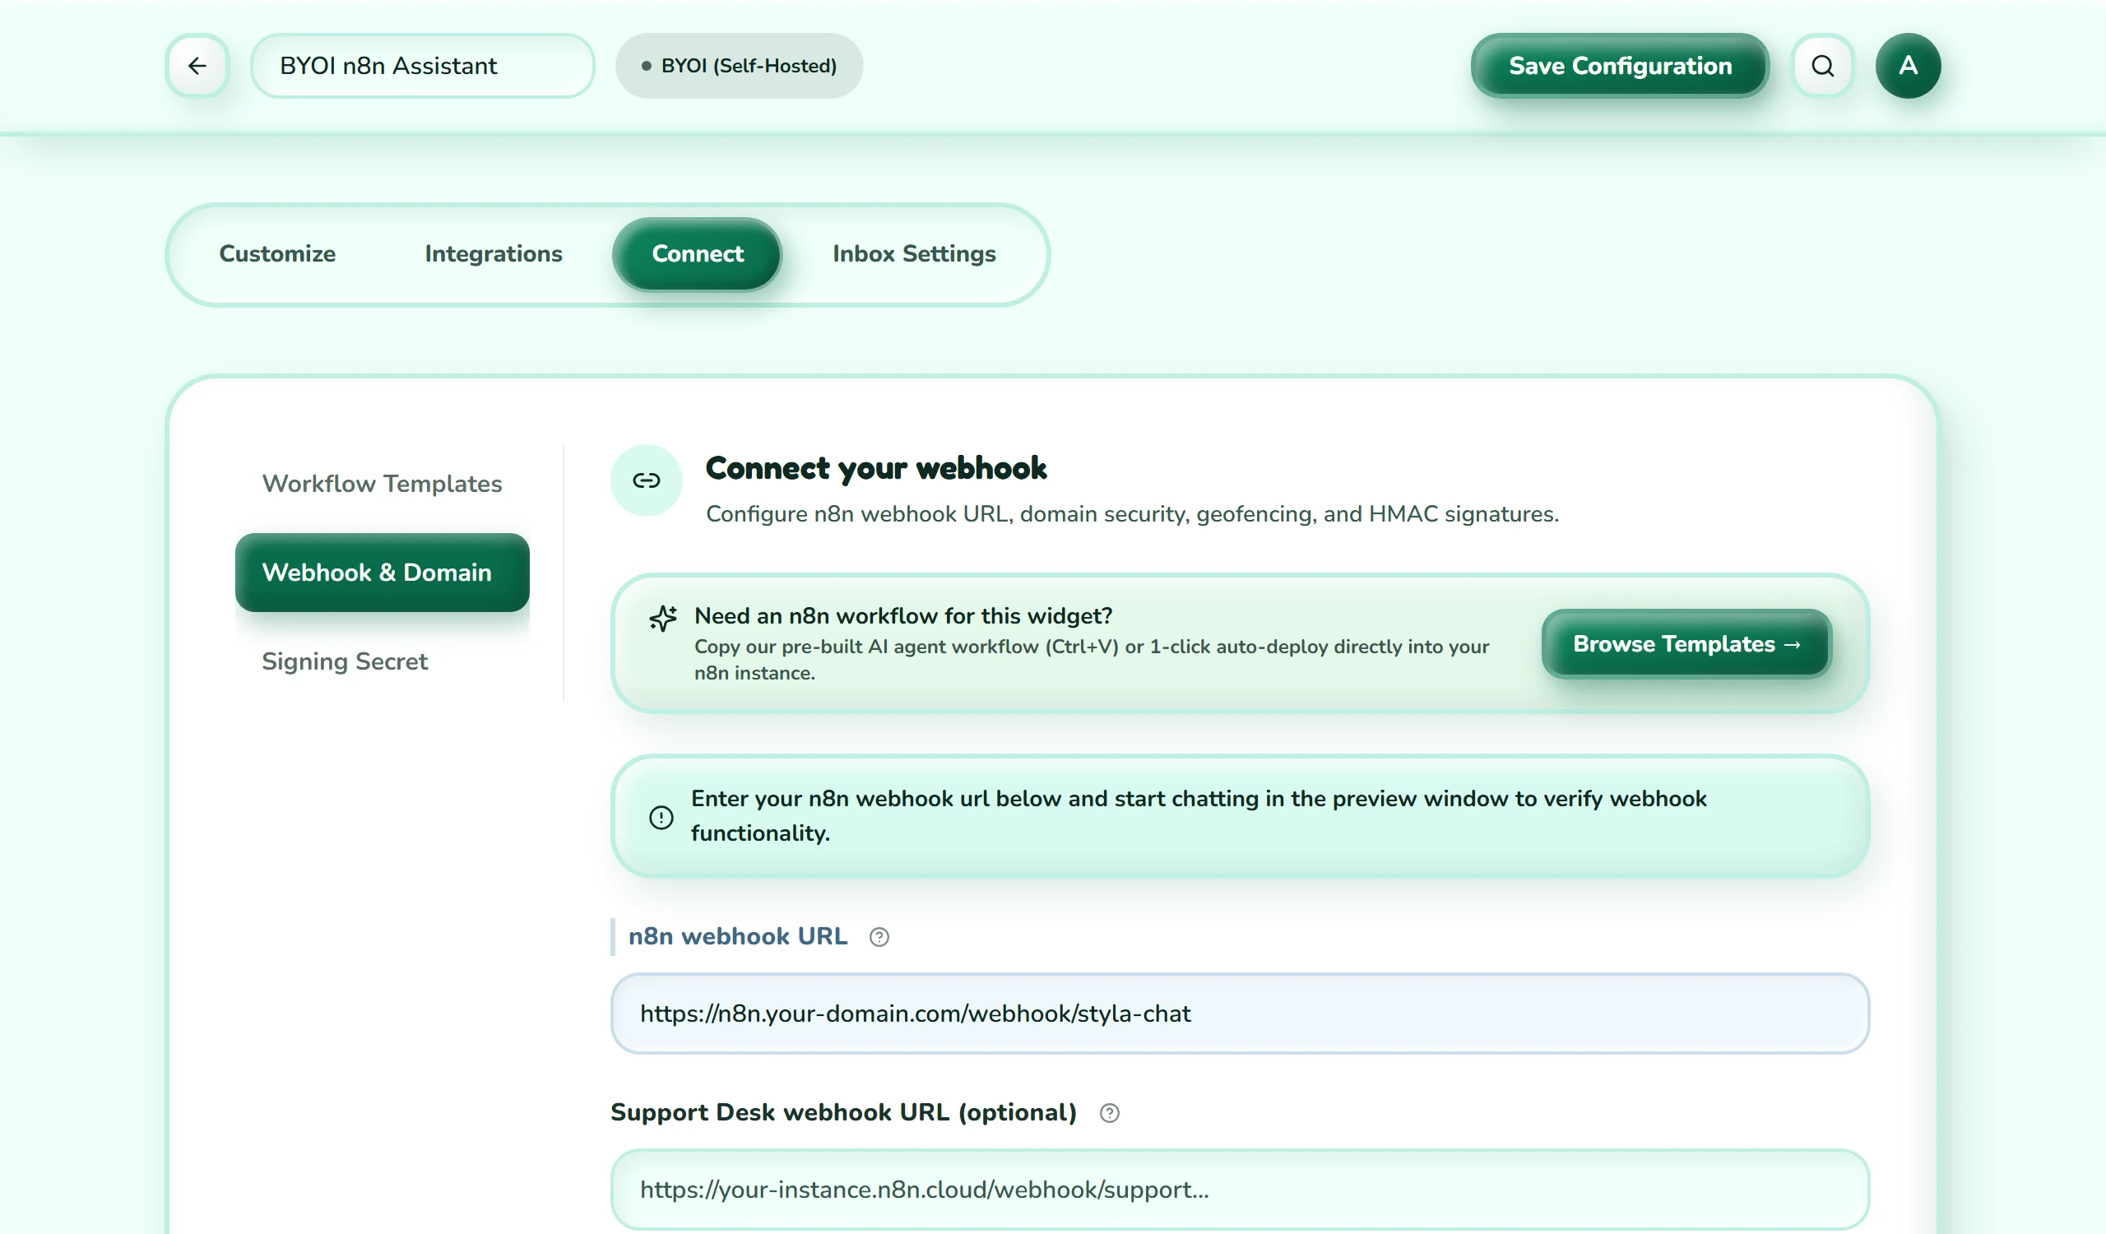This screenshot has height=1234, width=2106.
Task: Open the Integrations tab
Action: pyautogui.click(x=493, y=254)
